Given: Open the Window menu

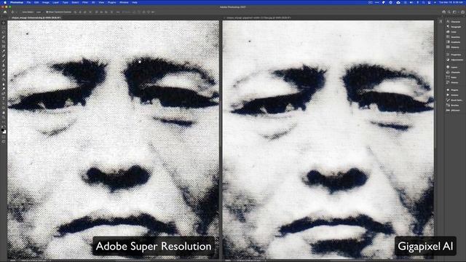Looking at the screenshot, I should [x=124, y=2].
